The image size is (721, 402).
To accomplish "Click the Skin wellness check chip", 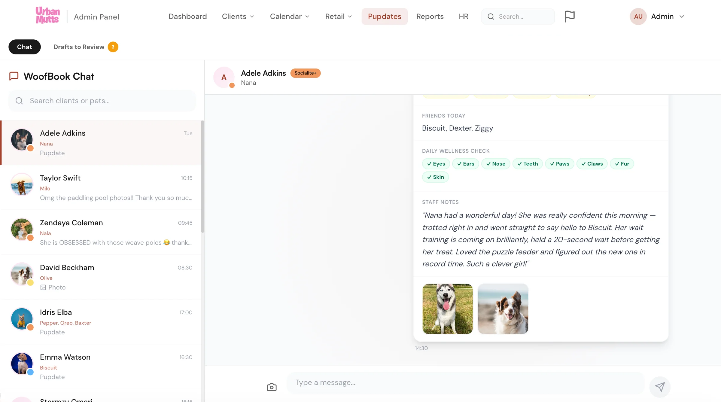I will coord(435,177).
